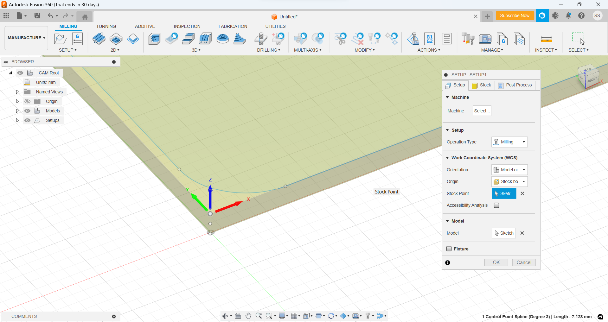
Task: Click OK in the Setup dialog
Action: [x=496, y=262]
